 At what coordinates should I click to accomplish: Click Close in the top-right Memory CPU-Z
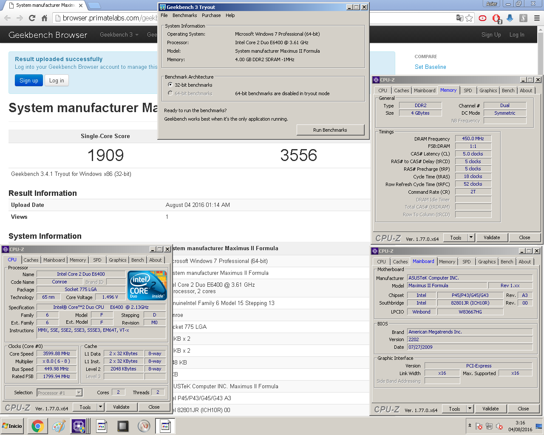coord(524,237)
